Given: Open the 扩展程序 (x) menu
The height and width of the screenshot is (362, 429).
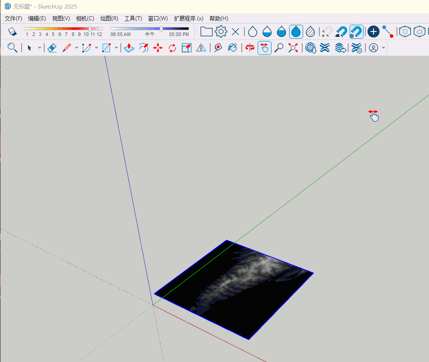Looking at the screenshot, I should tap(189, 18).
